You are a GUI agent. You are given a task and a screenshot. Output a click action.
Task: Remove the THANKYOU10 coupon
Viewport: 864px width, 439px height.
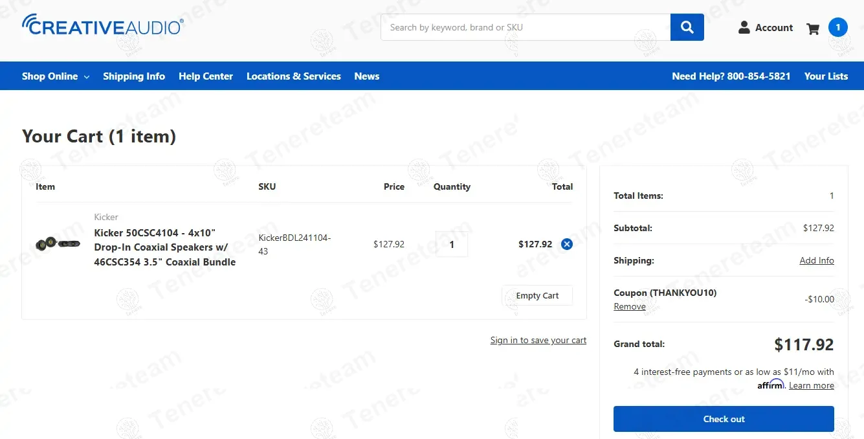click(630, 307)
